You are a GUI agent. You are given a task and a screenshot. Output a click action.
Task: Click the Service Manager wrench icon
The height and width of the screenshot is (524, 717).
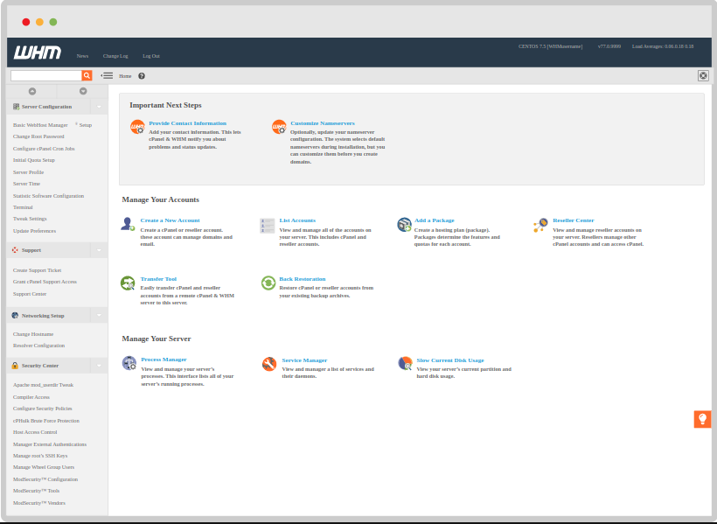click(269, 364)
